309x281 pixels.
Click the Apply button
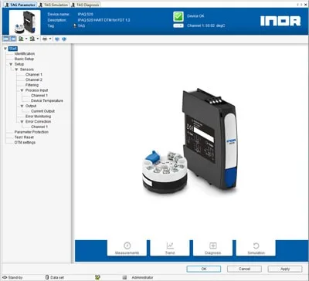coord(285,269)
